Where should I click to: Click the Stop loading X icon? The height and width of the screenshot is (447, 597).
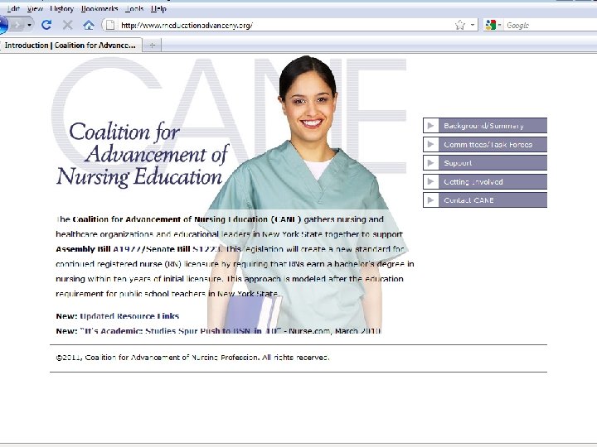point(68,25)
